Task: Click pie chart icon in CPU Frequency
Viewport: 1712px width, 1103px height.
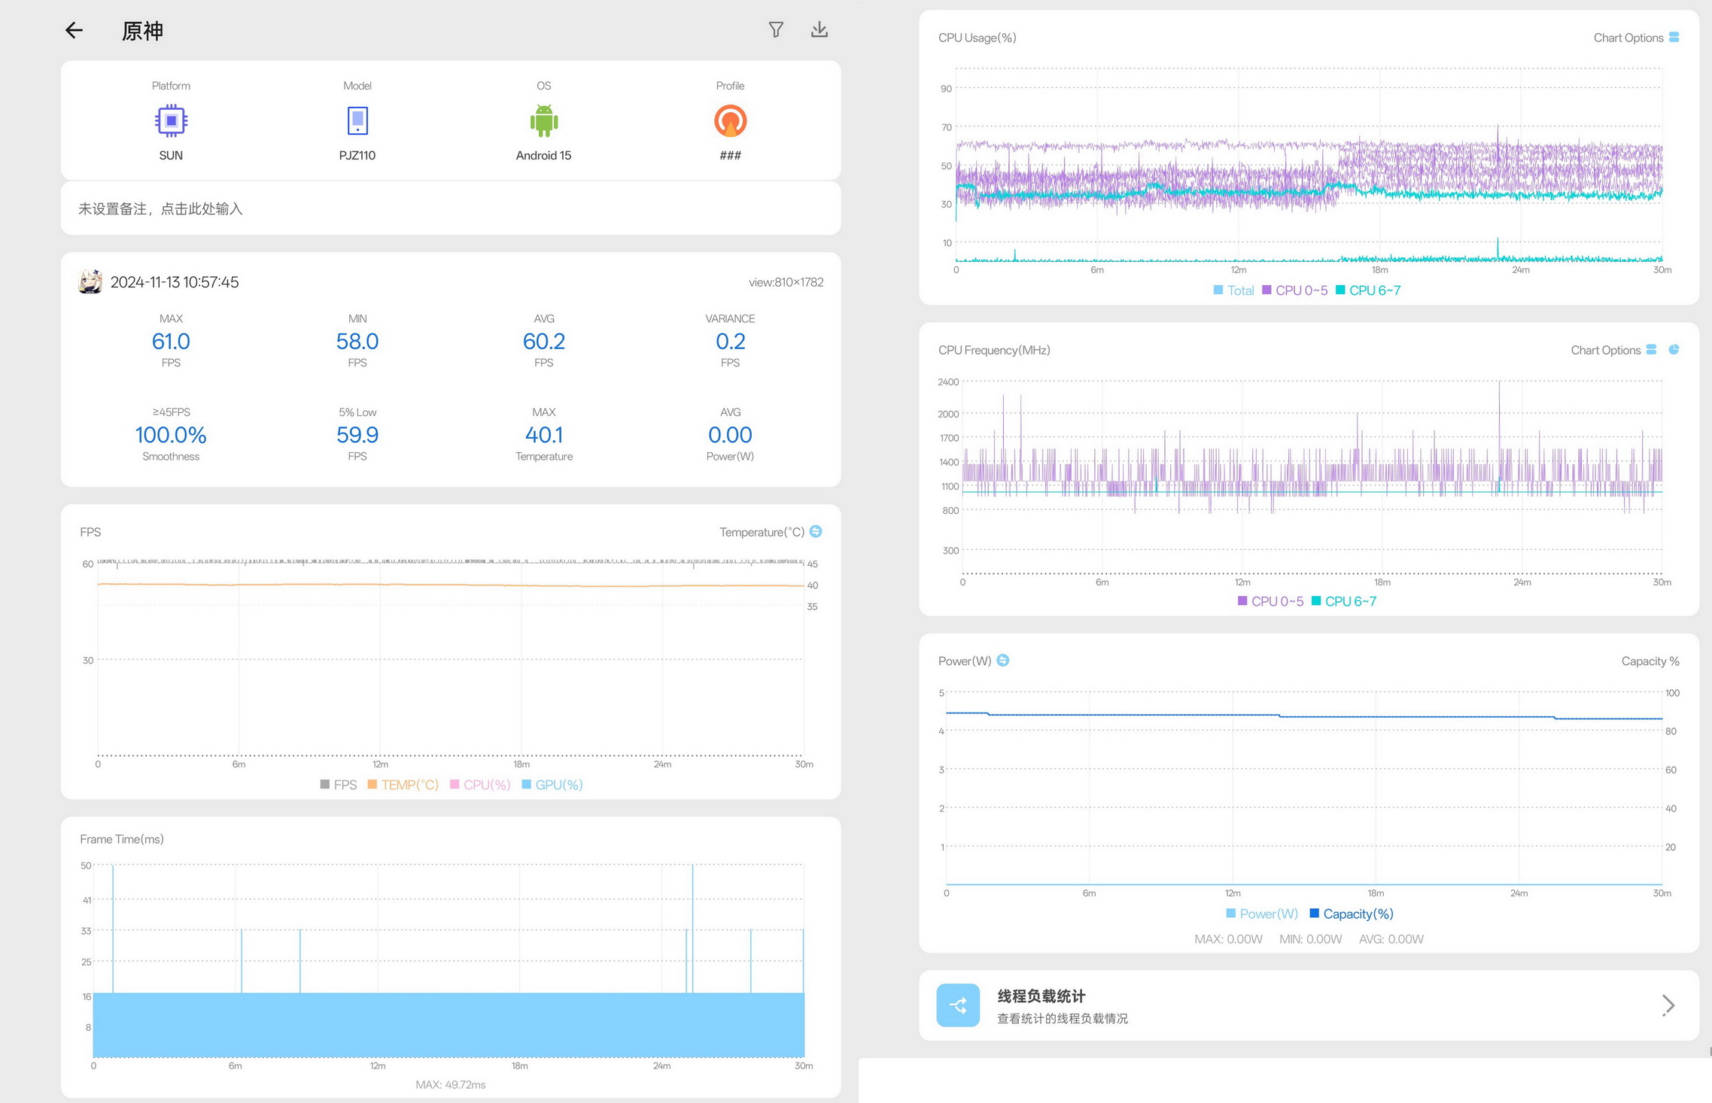Action: (x=1674, y=349)
